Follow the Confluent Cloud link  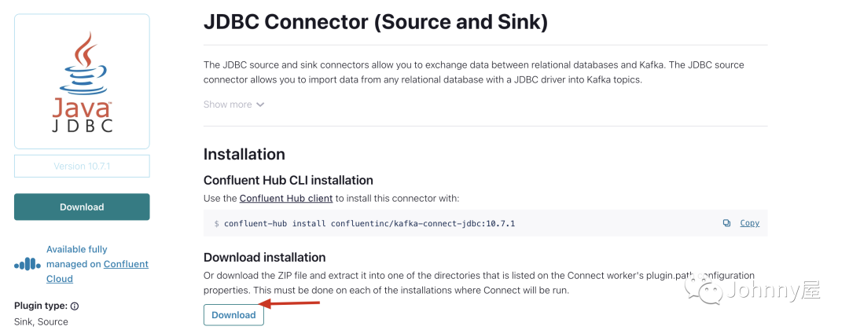(126, 264)
